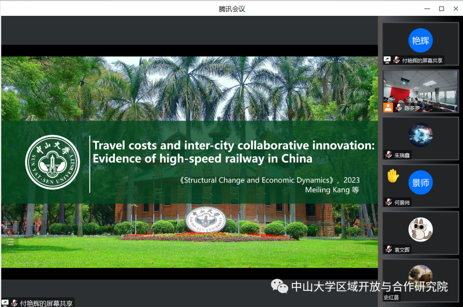The height and width of the screenshot is (307, 463).
Task: Click screen share icon in bottom-left label
Action: [x=5, y=303]
